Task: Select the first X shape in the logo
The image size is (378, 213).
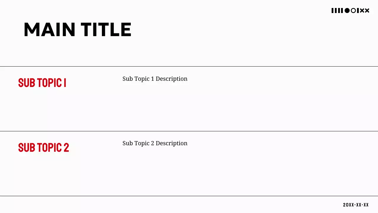Action: point(362,11)
